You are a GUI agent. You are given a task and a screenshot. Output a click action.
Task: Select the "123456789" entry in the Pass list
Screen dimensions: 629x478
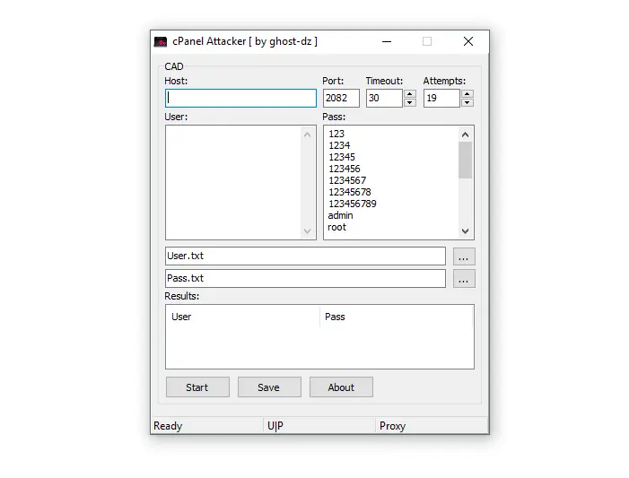353,204
